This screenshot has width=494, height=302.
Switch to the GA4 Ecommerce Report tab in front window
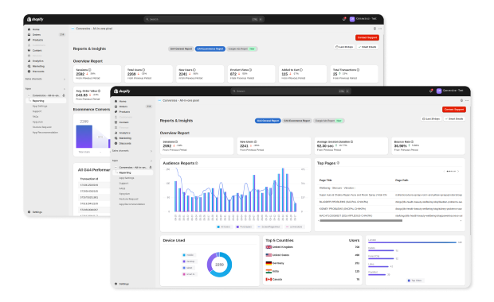click(296, 121)
